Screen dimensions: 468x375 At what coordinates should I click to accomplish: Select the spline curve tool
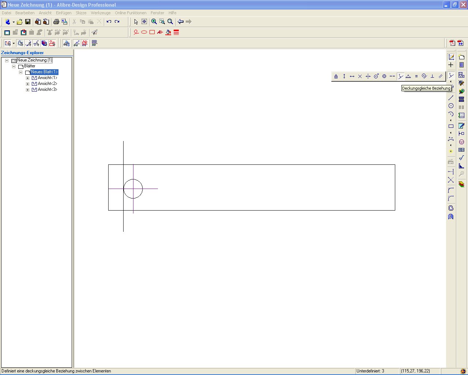coord(451,139)
